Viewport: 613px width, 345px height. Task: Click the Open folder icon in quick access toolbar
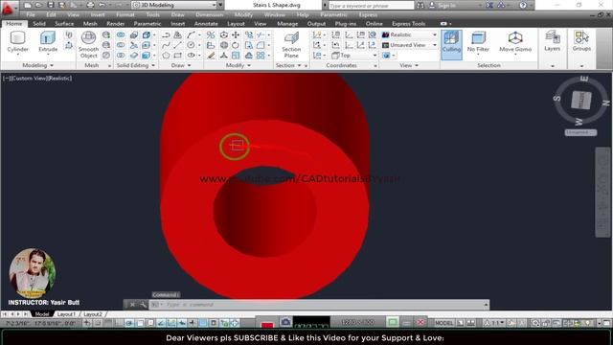(38, 5)
